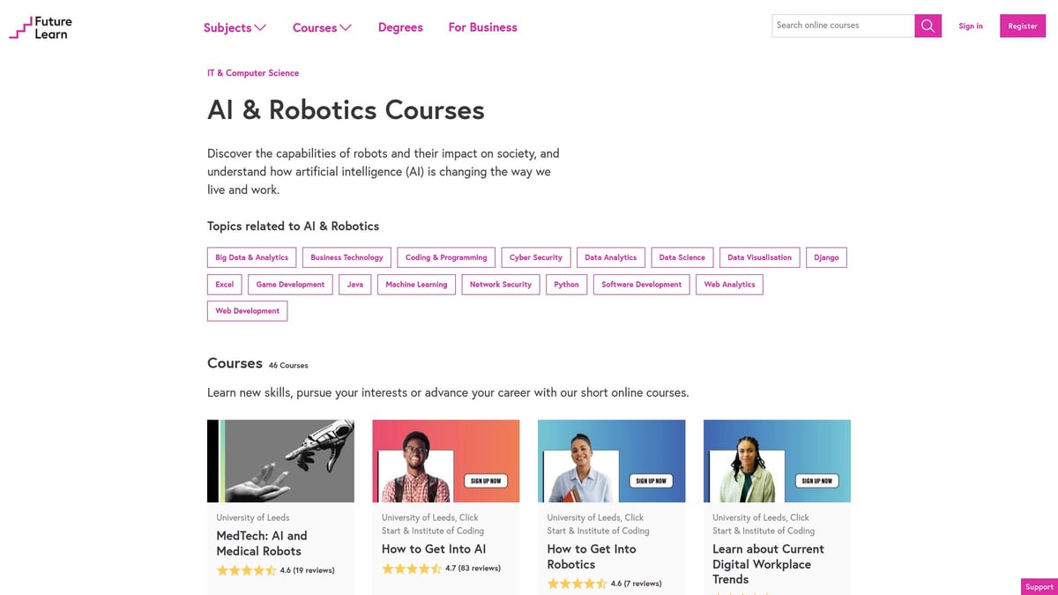
Task: Click the Support button
Action: [1039, 586]
